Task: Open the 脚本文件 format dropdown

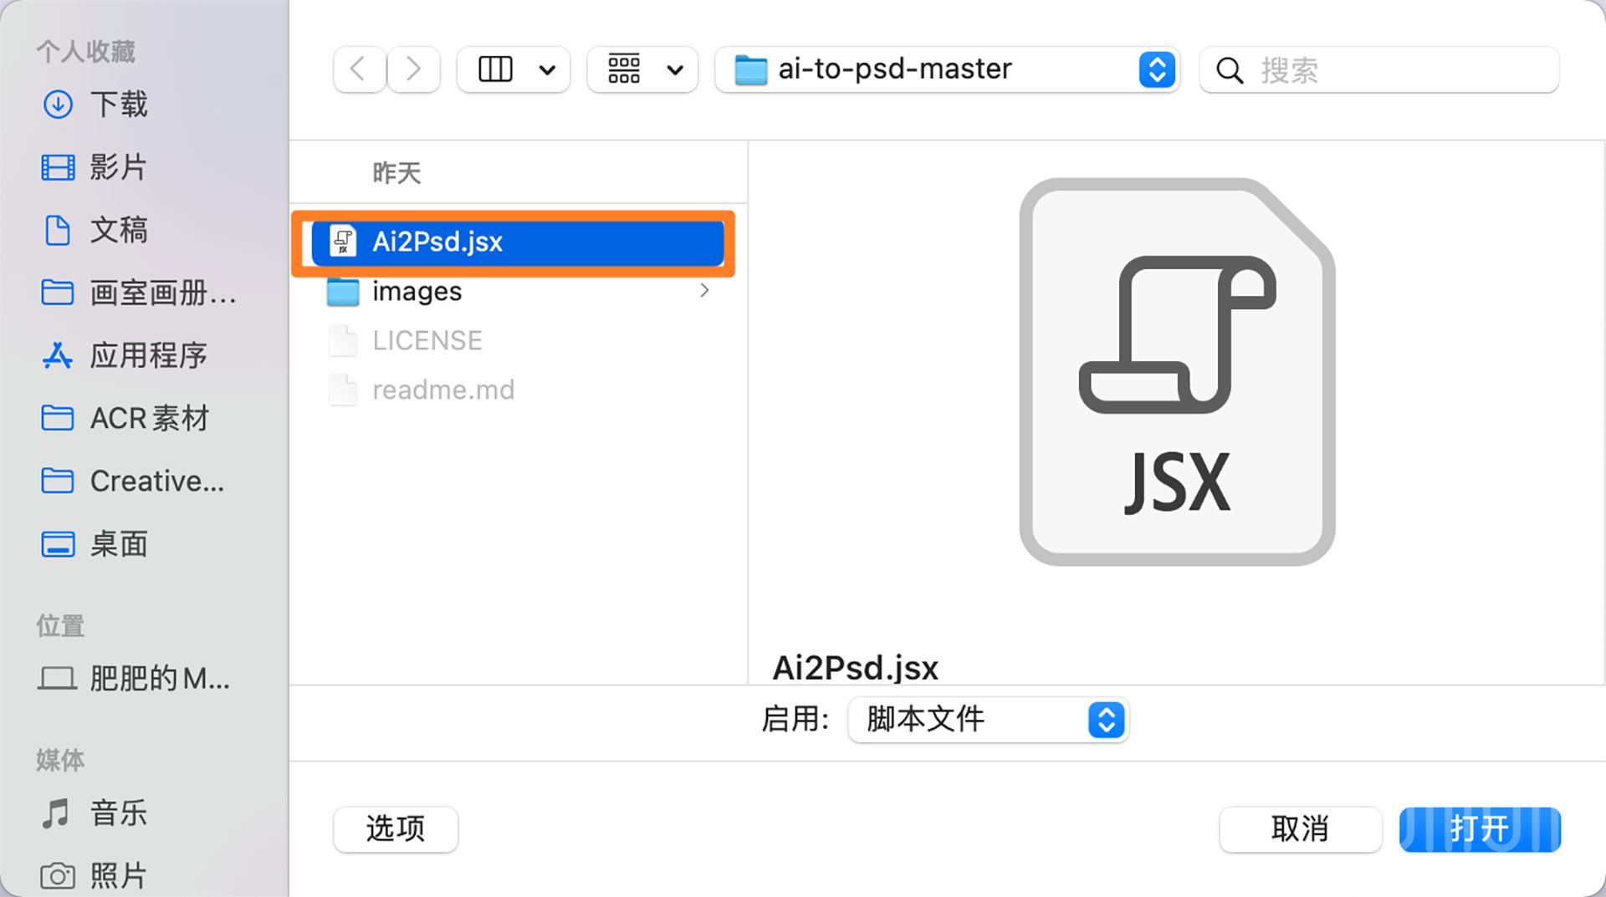Action: tap(1106, 720)
